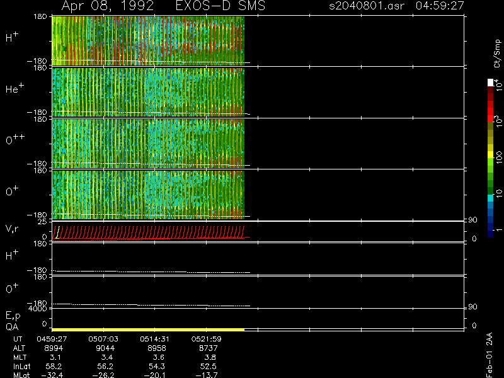Click the yellow band of the colorbar

tap(491, 154)
